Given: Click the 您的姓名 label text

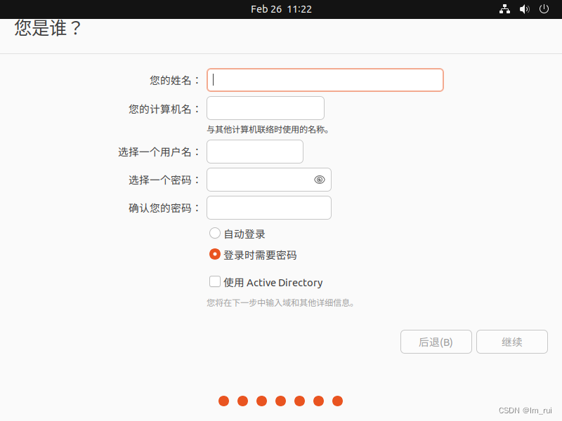Looking at the screenshot, I should [174, 80].
